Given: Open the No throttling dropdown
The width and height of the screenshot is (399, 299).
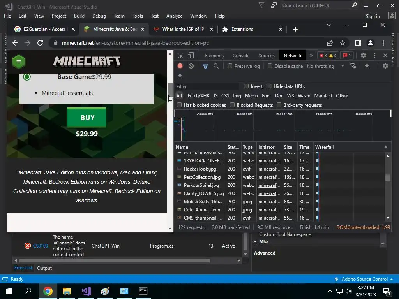Looking at the screenshot, I should tap(326, 66).
